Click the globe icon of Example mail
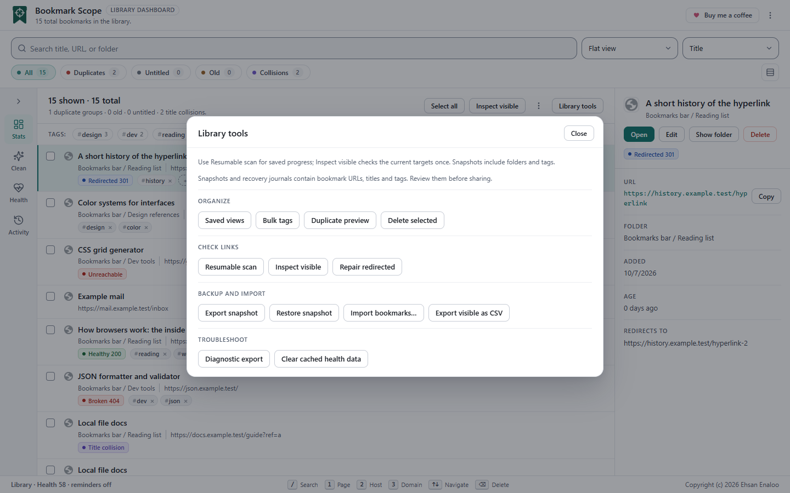The width and height of the screenshot is (790, 493). click(69, 296)
